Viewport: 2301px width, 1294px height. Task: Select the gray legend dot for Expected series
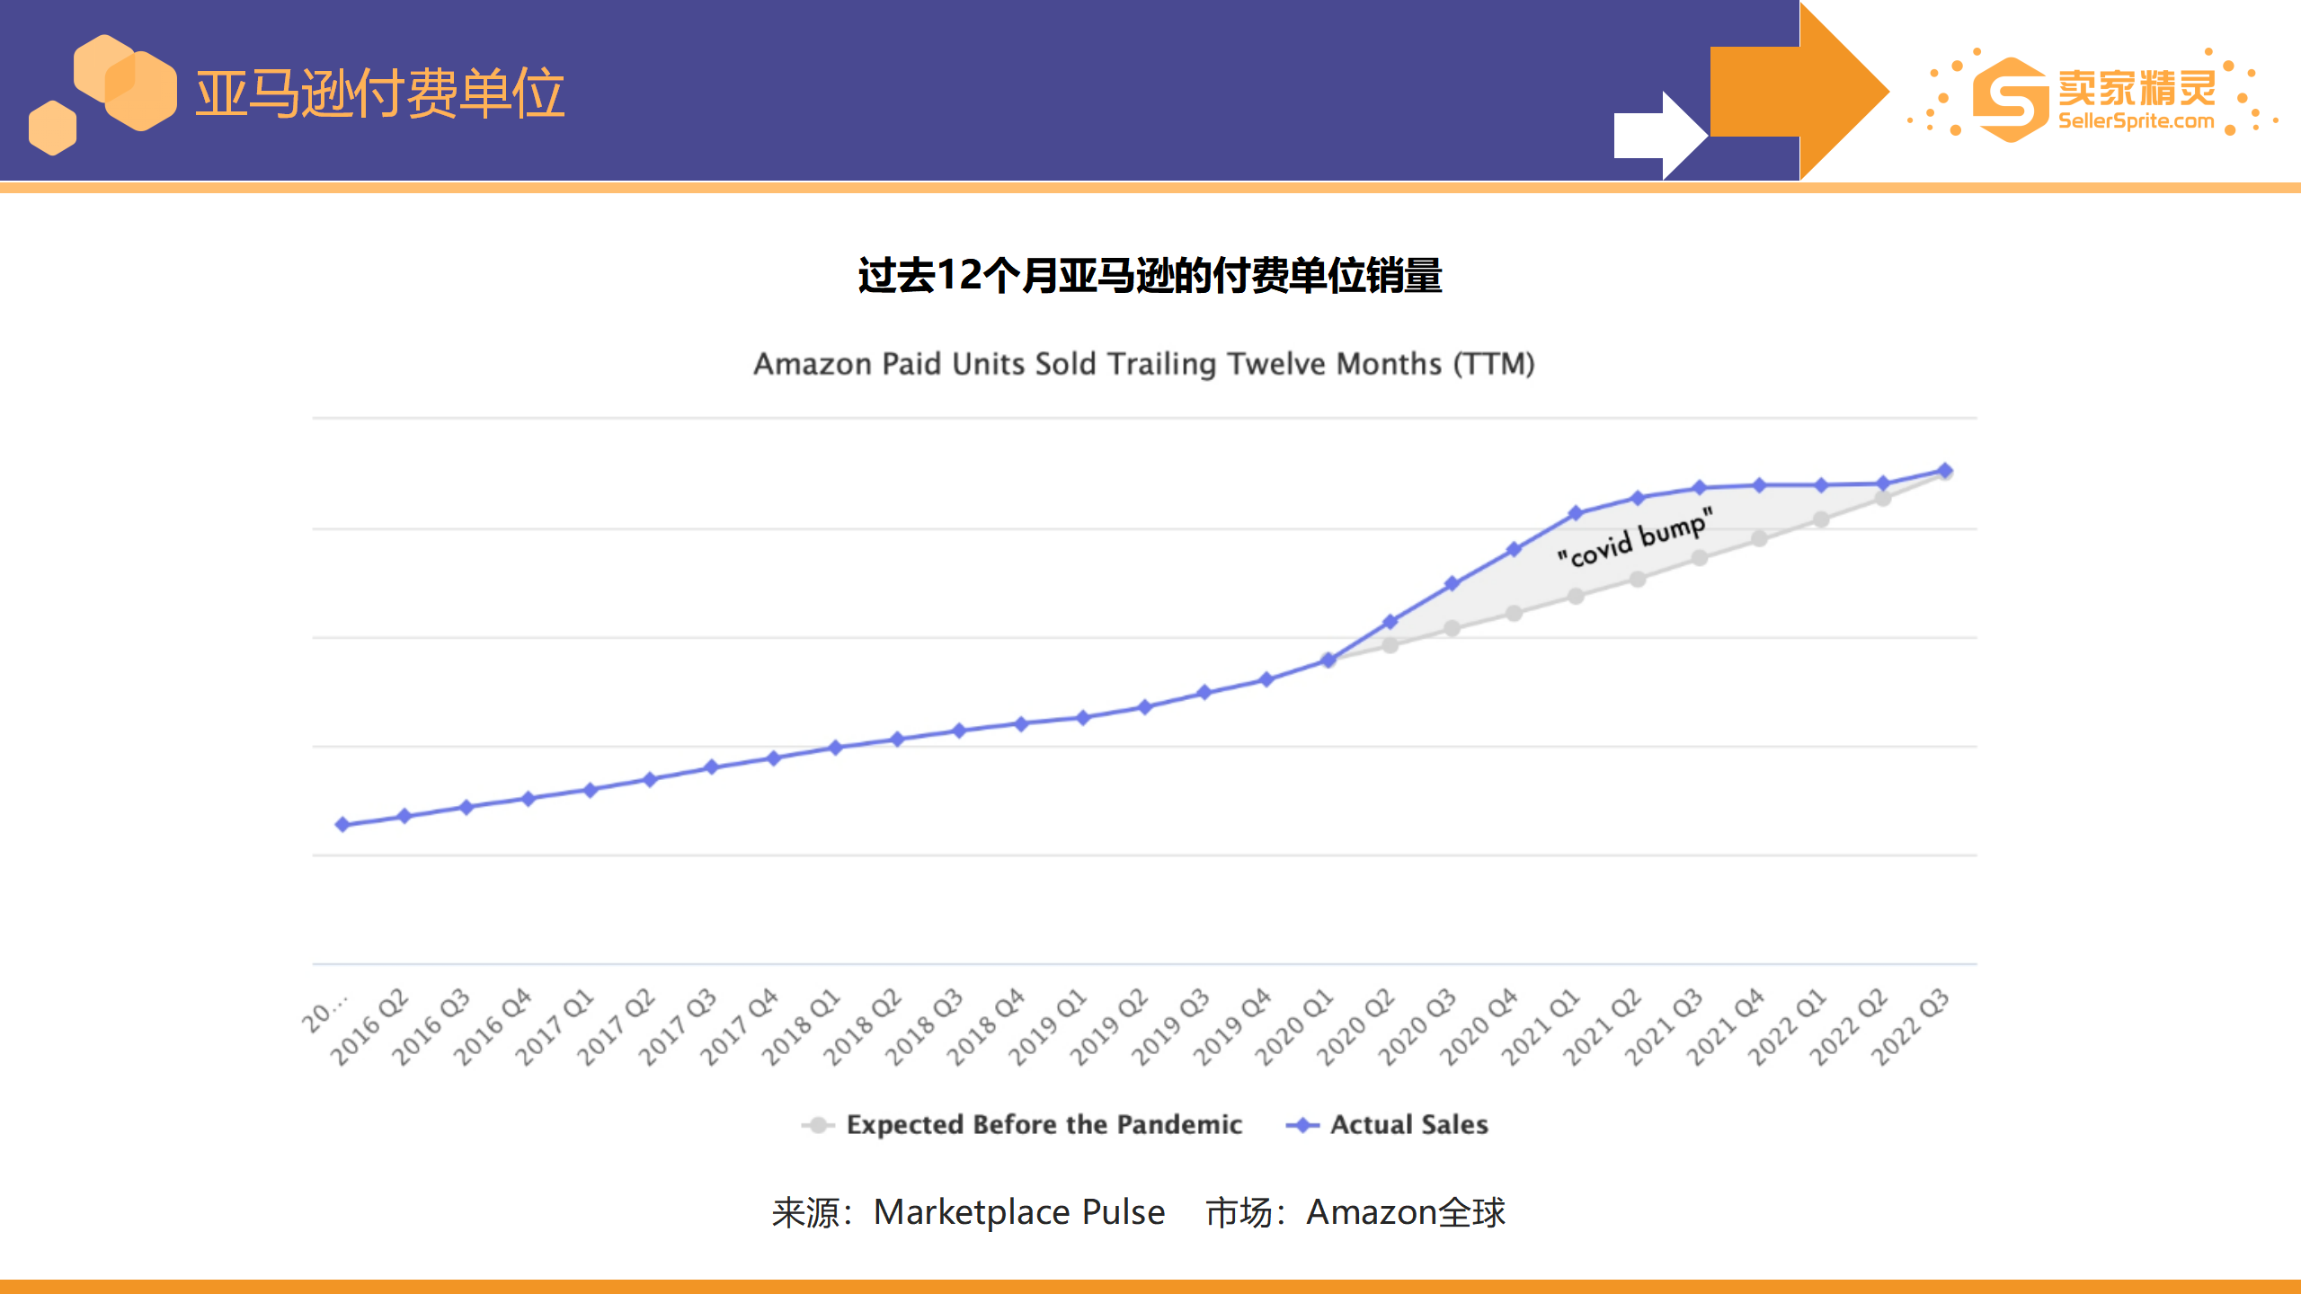821,1123
